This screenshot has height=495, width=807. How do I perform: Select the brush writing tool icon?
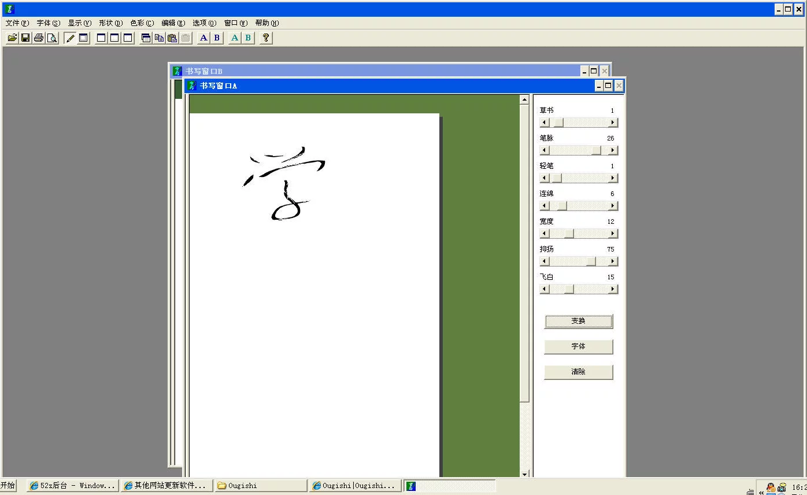(70, 38)
